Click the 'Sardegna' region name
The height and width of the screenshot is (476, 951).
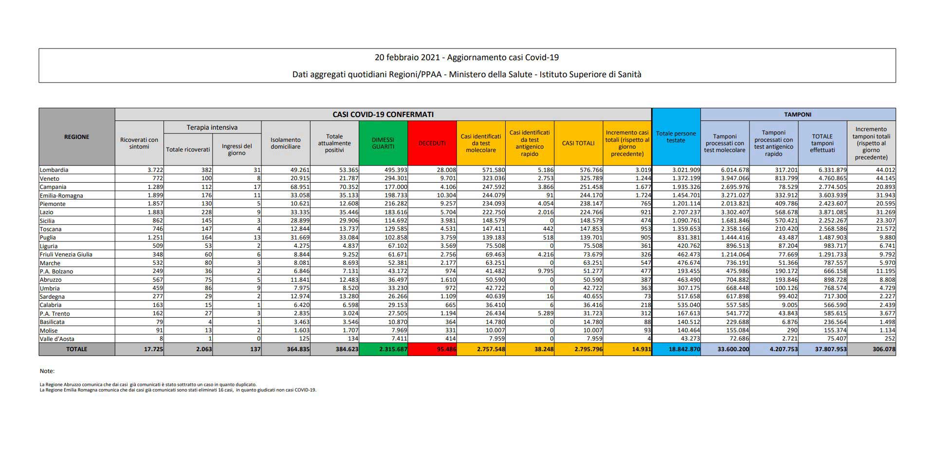52,297
